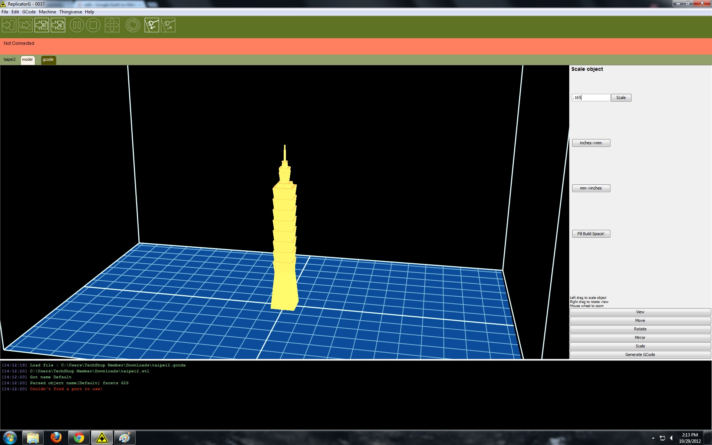Click the Build from SD card icon

[25, 25]
